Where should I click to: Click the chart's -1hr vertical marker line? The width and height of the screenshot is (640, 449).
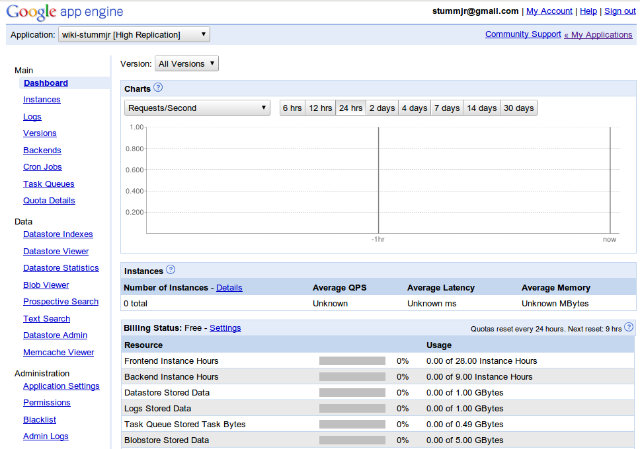click(x=378, y=180)
